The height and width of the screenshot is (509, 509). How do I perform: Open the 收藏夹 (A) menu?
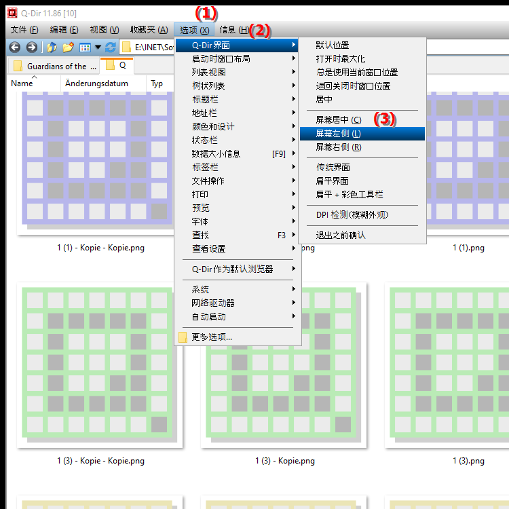tap(149, 30)
